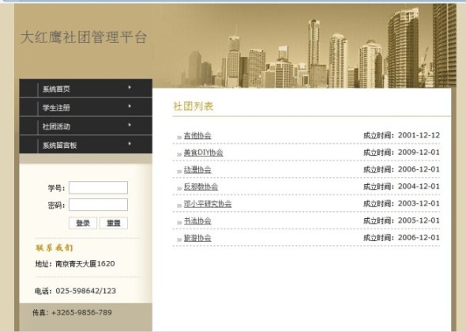466x332 pixels.
Task: Click the bullet icon before 书法协会
Action: [x=179, y=223]
